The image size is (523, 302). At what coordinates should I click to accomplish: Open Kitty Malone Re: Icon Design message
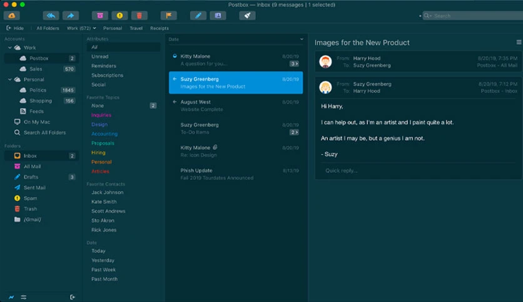tap(236, 151)
